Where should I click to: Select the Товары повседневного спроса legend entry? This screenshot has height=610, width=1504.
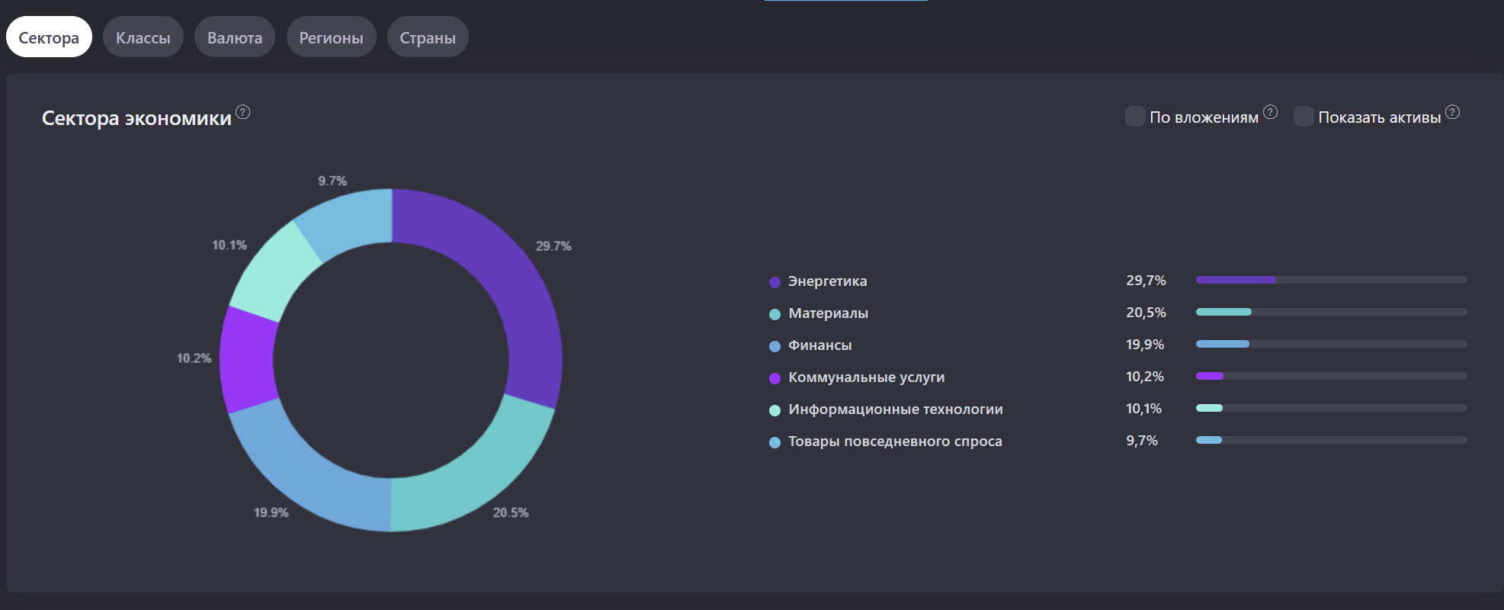tap(895, 441)
